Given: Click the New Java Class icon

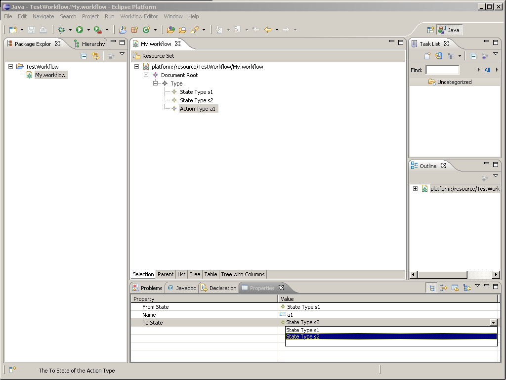Looking at the screenshot, I should [x=146, y=30].
